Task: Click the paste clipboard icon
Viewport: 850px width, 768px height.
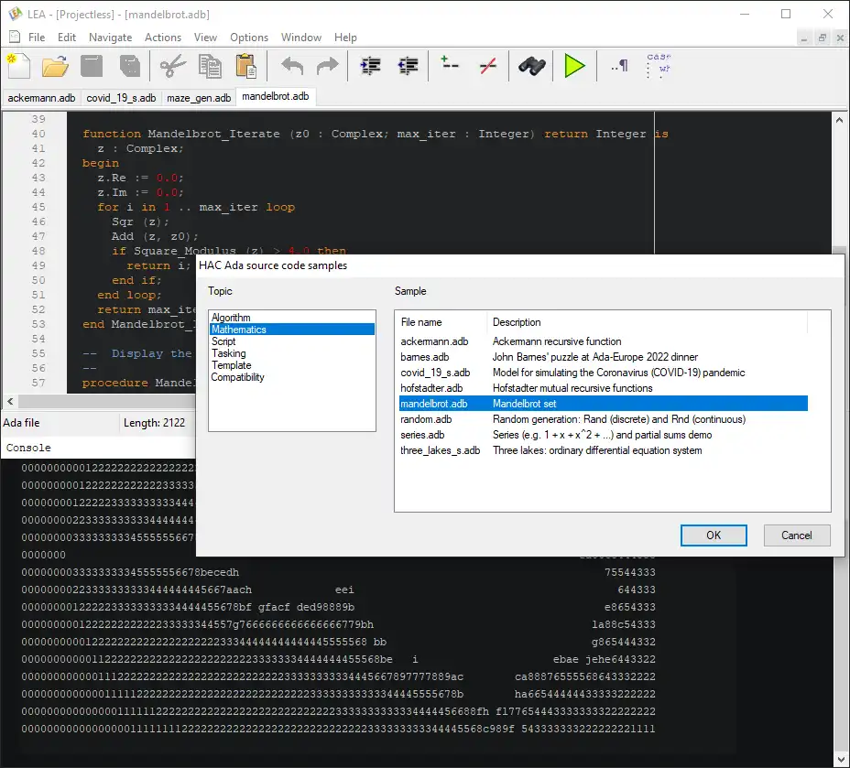Action: pyautogui.click(x=245, y=66)
